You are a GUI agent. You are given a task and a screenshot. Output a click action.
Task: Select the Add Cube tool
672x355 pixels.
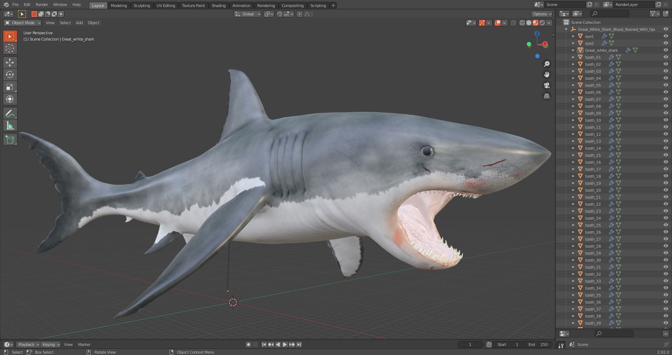(x=10, y=140)
